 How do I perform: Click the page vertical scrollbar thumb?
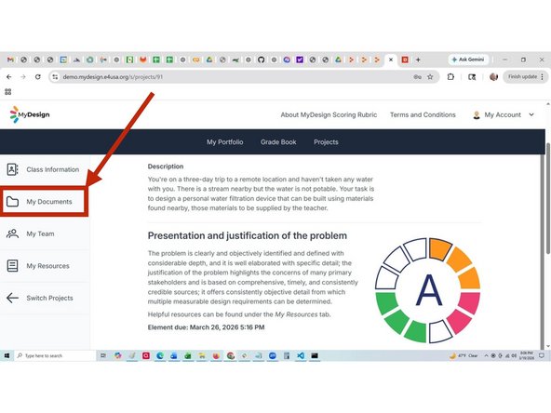click(548, 198)
